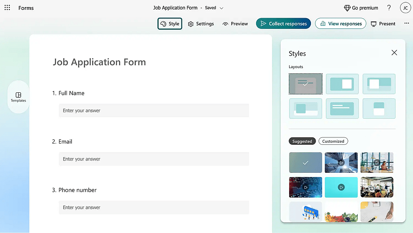This screenshot has height=233, width=413.
Task: Start Present mode
Action: click(x=383, y=24)
